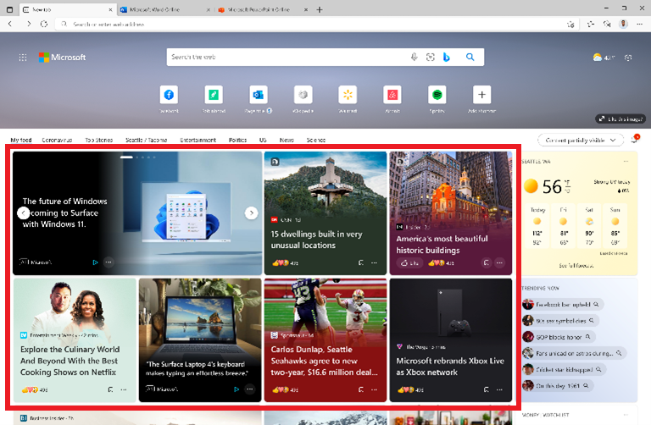Open the Spotify quick link tile
651x425 pixels.
[x=437, y=95]
